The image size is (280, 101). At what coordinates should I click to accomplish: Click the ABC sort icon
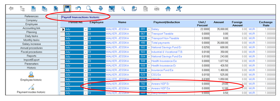click(112, 9)
